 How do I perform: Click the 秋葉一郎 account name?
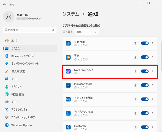[22, 15]
